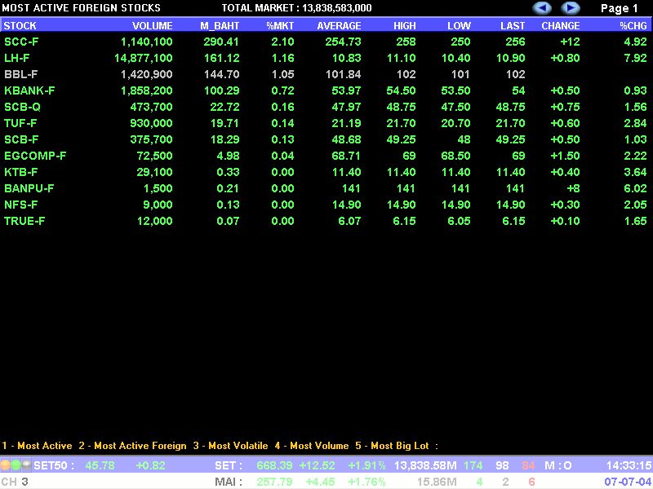The height and width of the screenshot is (489, 653).
Task: Click the HIGH column header
Action: [405, 26]
